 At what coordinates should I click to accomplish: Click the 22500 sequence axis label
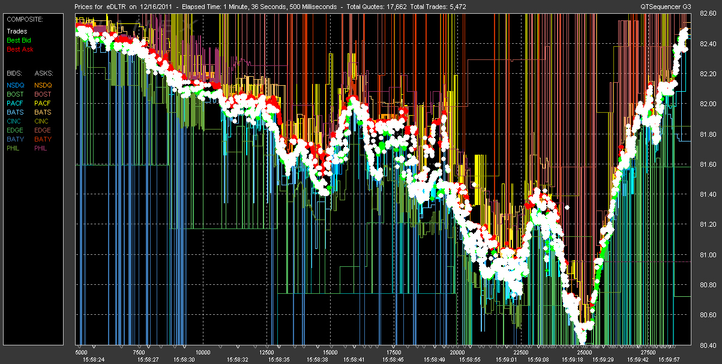point(522,353)
